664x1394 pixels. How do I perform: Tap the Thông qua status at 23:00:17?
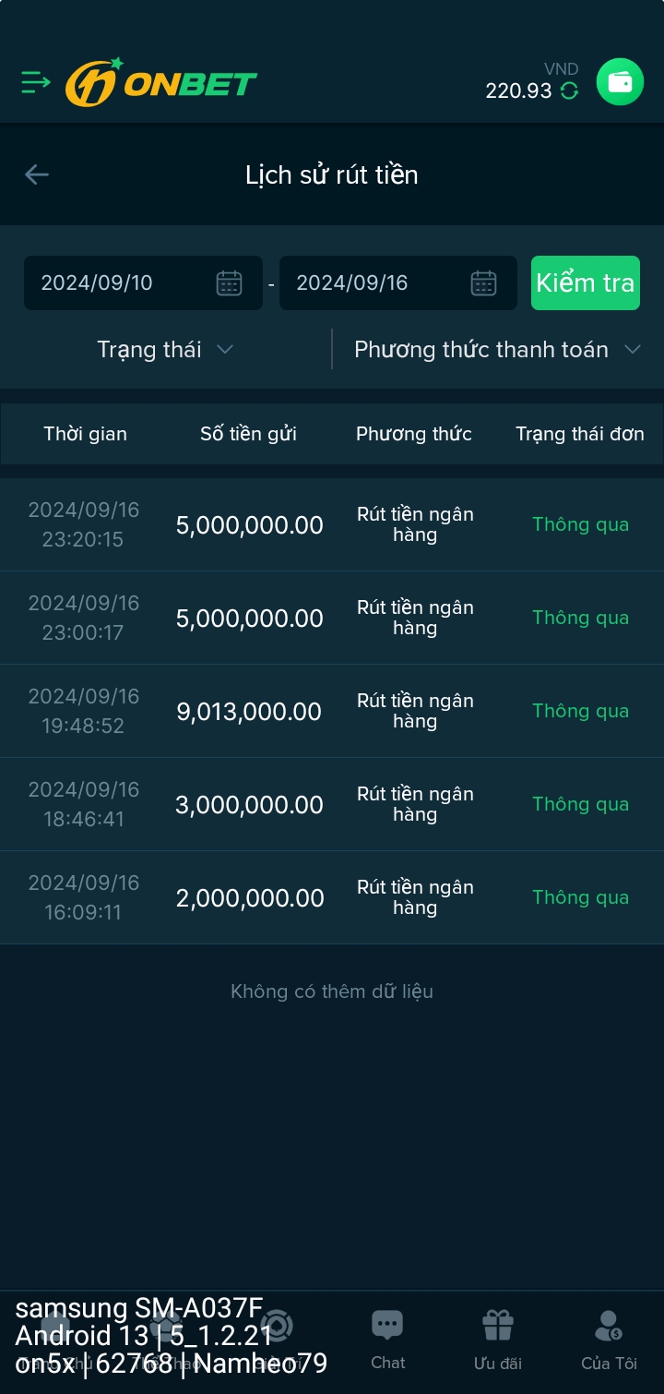click(580, 619)
